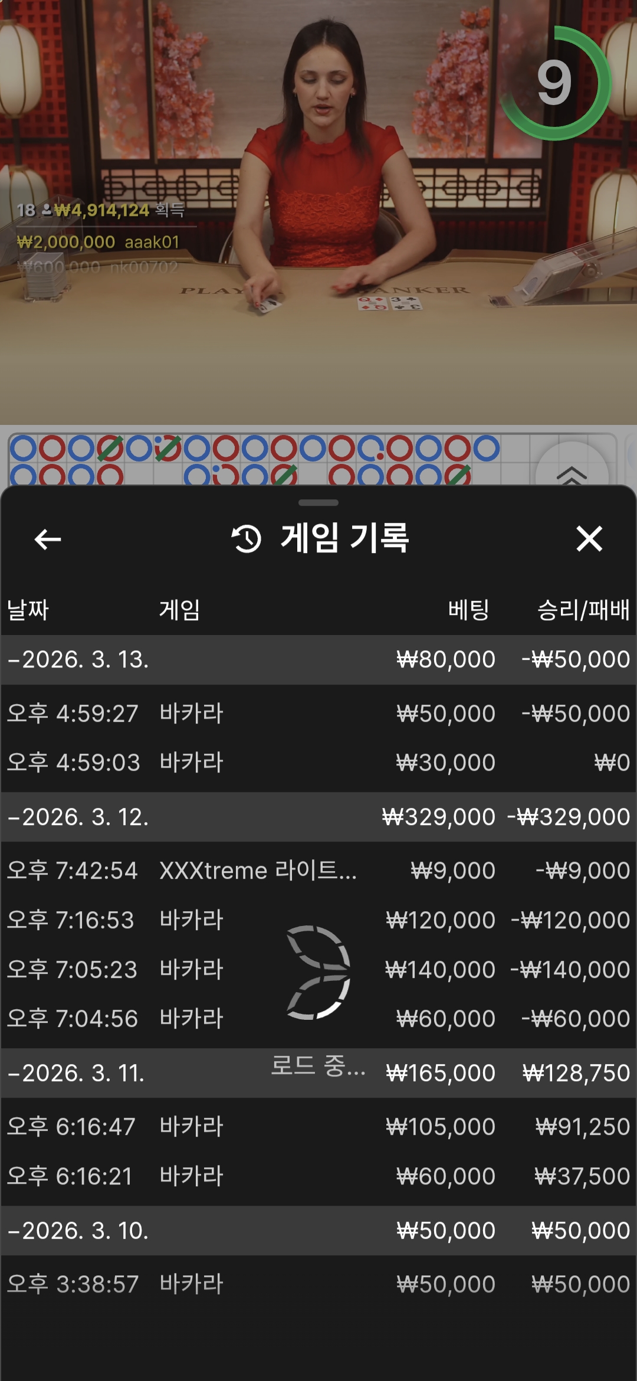The image size is (637, 1381).
Task: Open the 오후 4:59:27 바카라 record
Action: coord(318,714)
